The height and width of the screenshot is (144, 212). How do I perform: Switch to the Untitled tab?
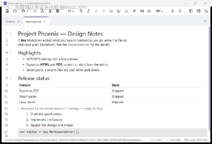coord(10,22)
